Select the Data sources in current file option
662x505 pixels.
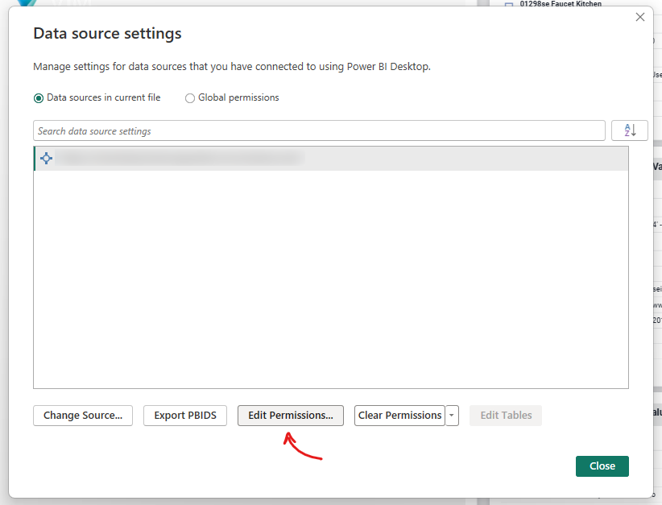pos(39,98)
